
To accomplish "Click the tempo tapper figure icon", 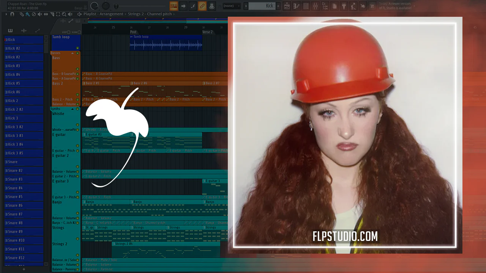I will (x=353, y=6).
